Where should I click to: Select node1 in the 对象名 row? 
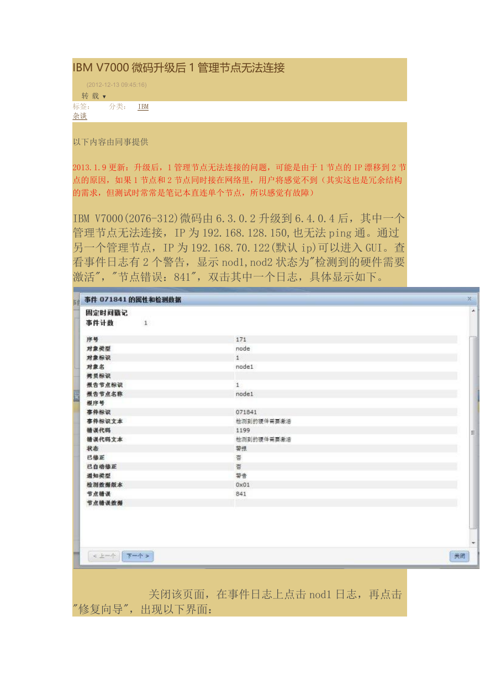tap(244, 367)
